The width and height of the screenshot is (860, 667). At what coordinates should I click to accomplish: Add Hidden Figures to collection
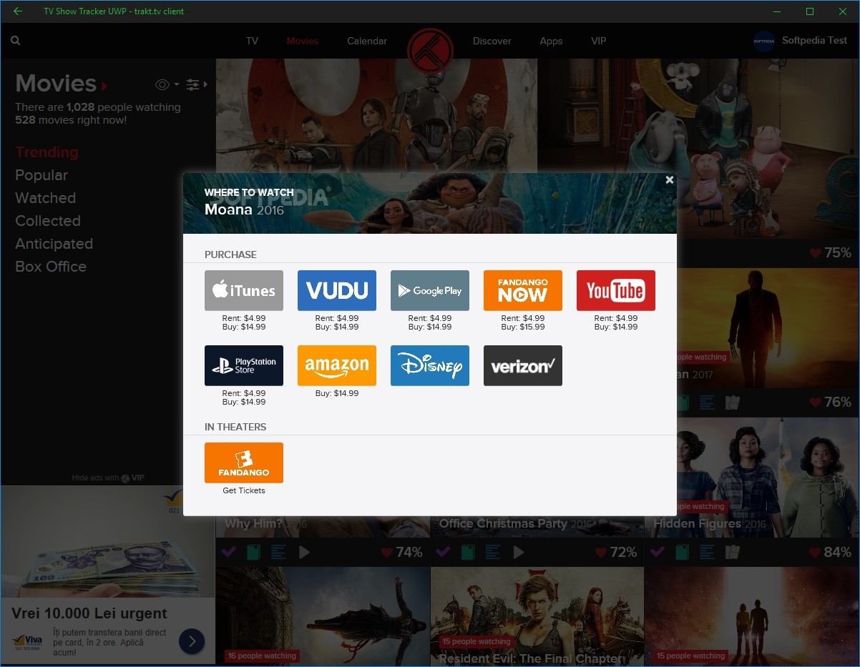[683, 552]
